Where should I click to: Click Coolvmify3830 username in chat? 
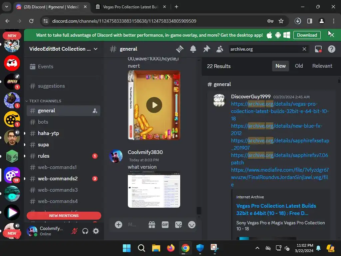145,152
